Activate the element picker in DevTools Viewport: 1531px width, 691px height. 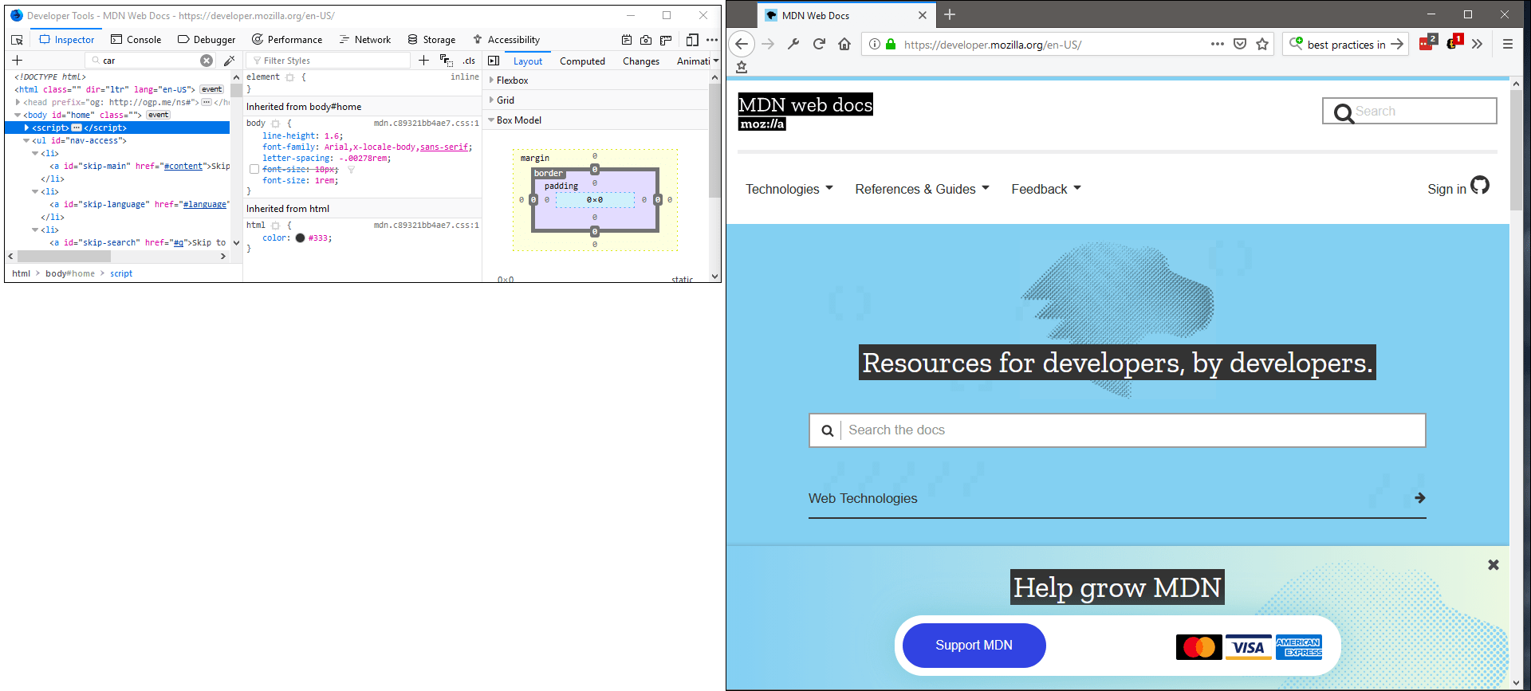[x=17, y=40]
